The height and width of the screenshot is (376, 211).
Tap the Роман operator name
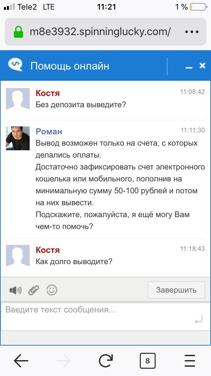(x=49, y=131)
